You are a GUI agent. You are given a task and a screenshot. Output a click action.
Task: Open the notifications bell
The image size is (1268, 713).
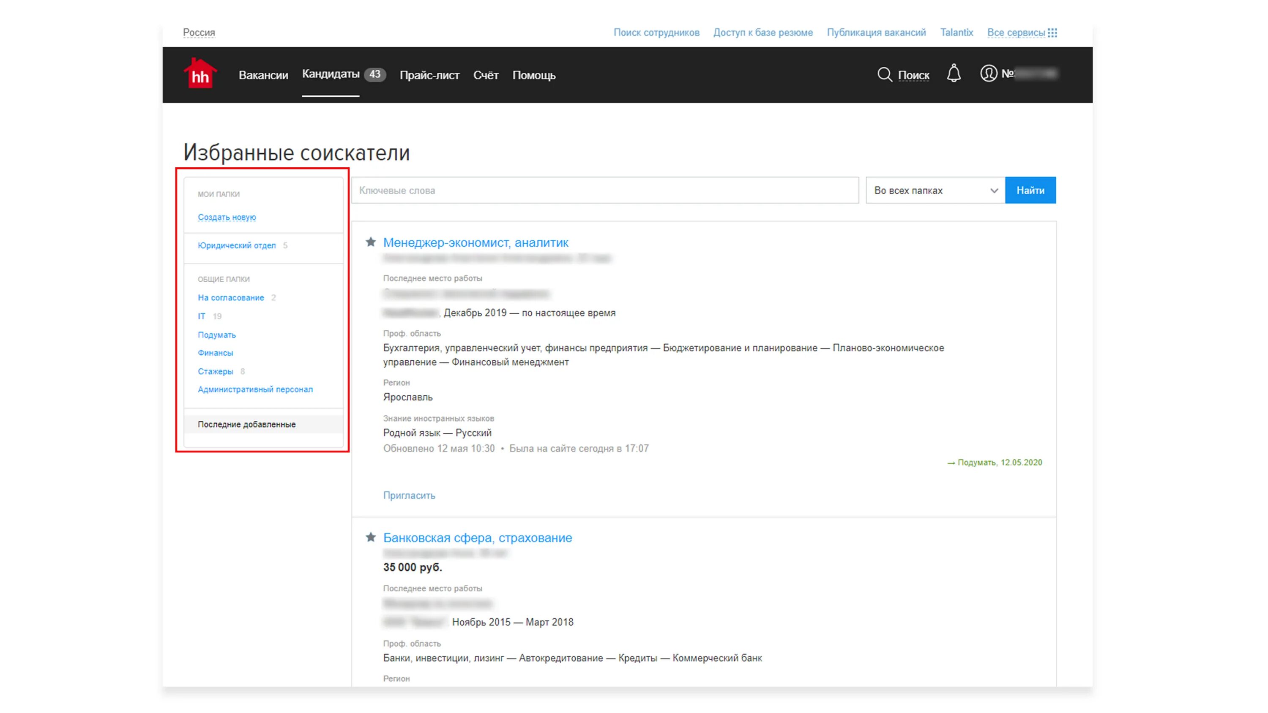pyautogui.click(x=954, y=74)
